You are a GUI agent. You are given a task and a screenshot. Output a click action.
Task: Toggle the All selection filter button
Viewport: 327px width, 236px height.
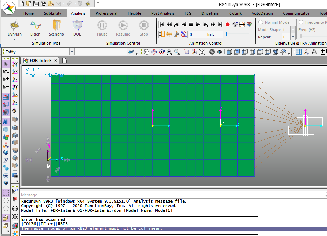(x=6, y=122)
